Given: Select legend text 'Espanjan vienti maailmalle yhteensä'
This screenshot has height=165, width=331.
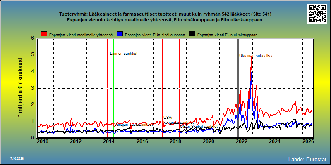Looking at the screenshot, I should pos(81,35).
